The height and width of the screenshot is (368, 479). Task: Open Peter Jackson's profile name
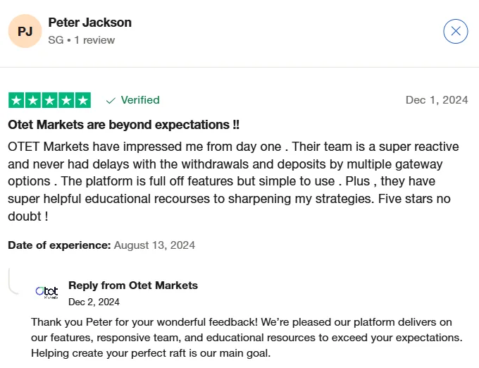point(89,23)
